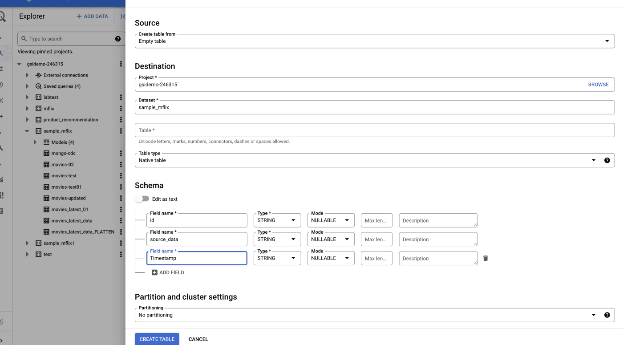The image size is (623, 345).
Task: Click the CANCEL button
Action: point(198,339)
